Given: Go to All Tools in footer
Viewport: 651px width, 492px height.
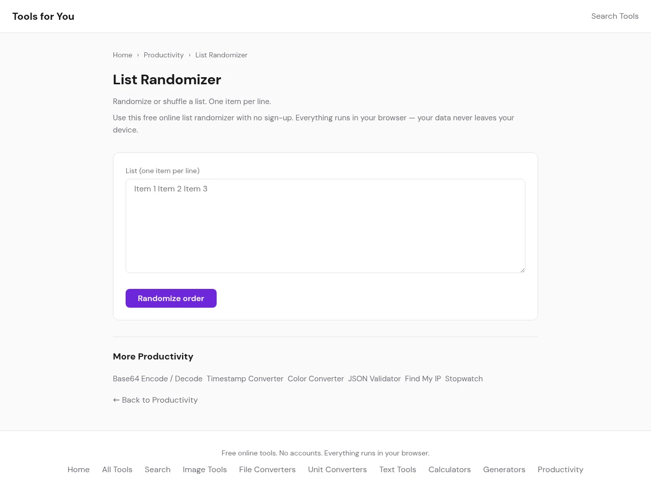Looking at the screenshot, I should pyautogui.click(x=117, y=470).
